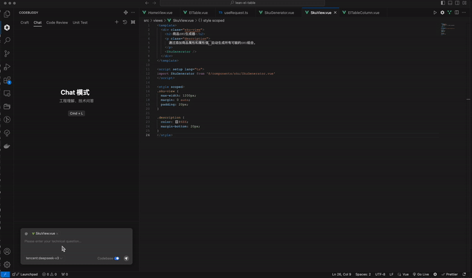This screenshot has width=472, height=278.
Task: Click the lean-el-table search box
Action: point(242,3)
